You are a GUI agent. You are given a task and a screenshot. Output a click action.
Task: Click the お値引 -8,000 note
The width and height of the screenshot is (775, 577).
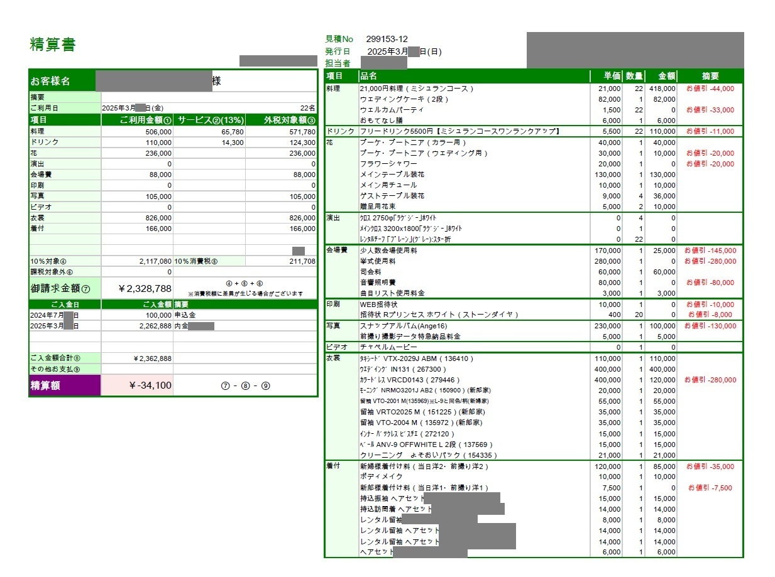coord(710,315)
